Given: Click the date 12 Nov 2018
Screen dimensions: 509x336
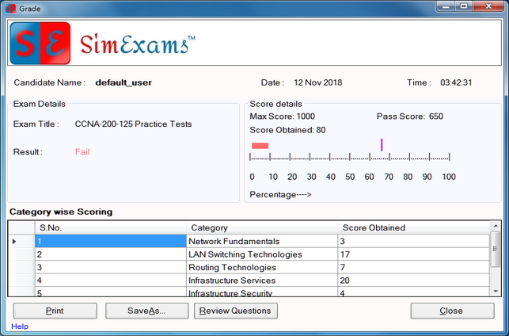Looking at the screenshot, I should click(317, 82).
